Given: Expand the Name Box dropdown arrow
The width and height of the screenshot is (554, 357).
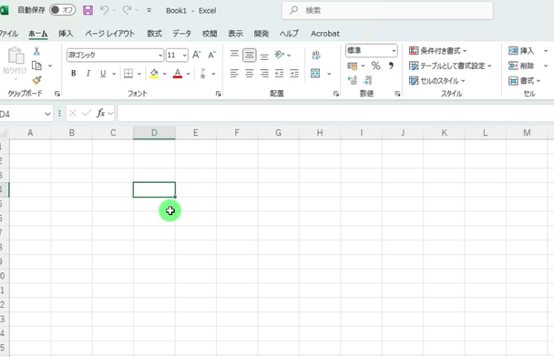Looking at the screenshot, I should click(47, 114).
